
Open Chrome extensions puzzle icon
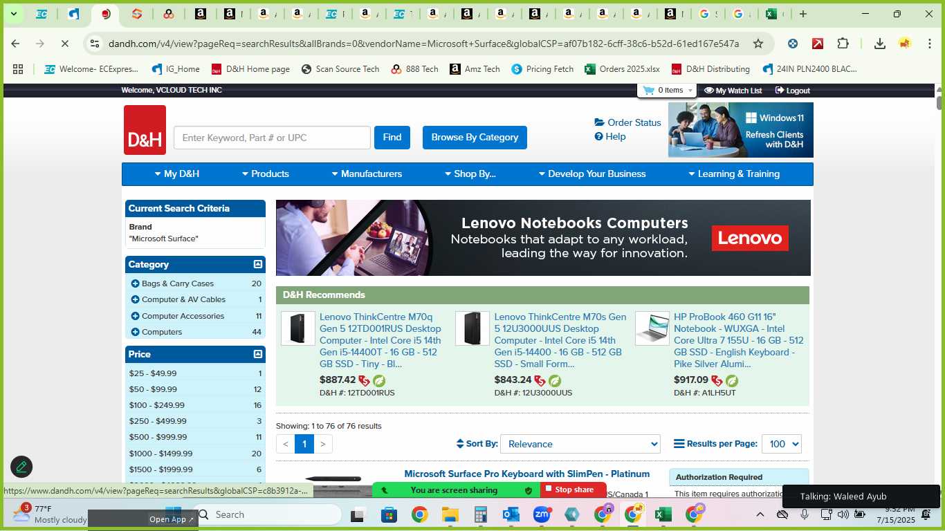[843, 44]
